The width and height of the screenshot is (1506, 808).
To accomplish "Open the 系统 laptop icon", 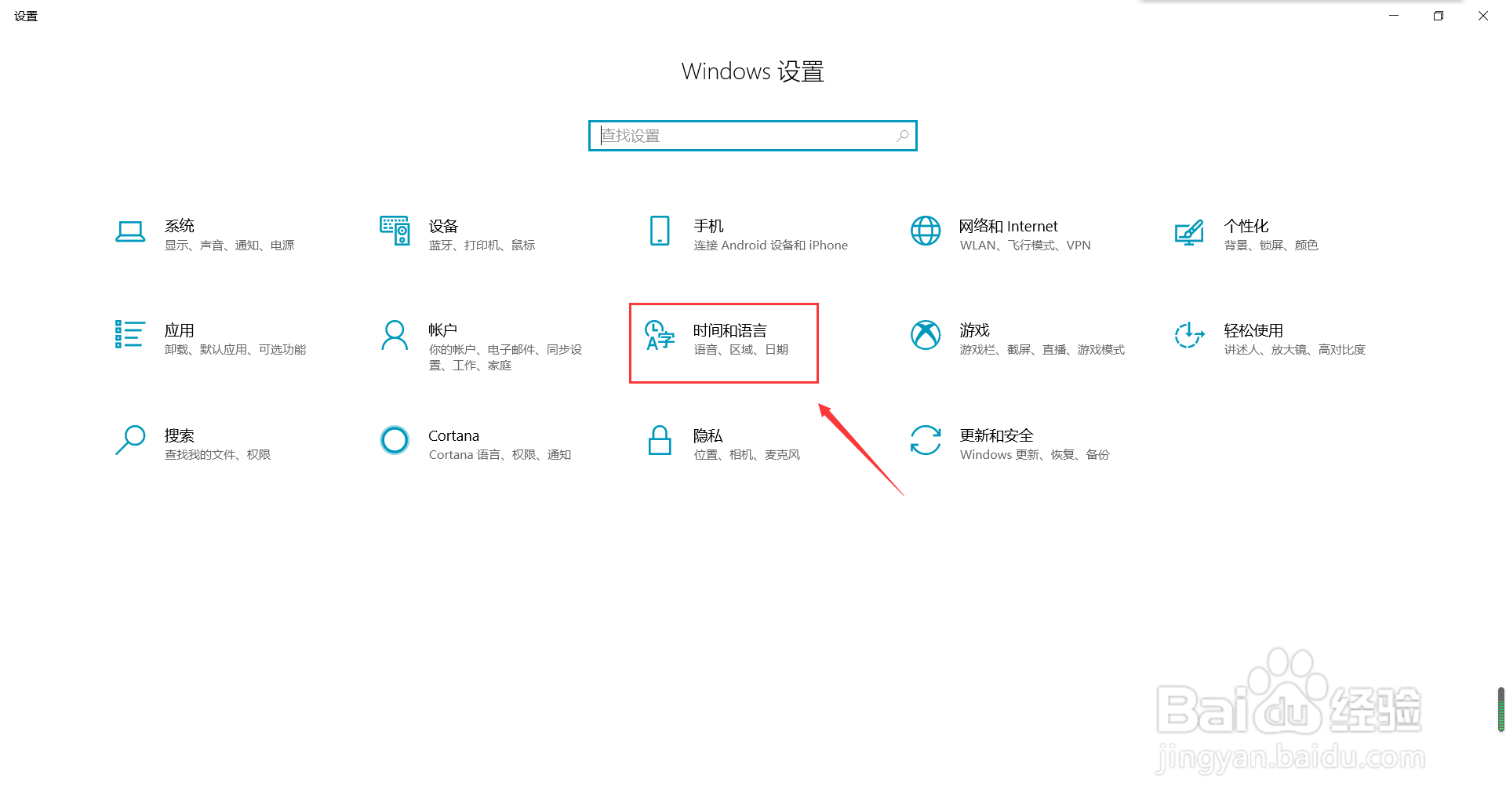I will 130,231.
